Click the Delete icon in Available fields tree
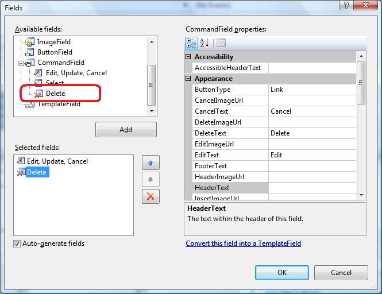The height and width of the screenshot is (294, 382). pyautogui.click(x=38, y=94)
